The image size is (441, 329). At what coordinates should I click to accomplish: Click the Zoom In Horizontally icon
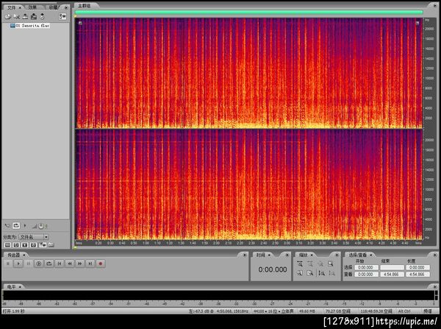tap(300, 264)
